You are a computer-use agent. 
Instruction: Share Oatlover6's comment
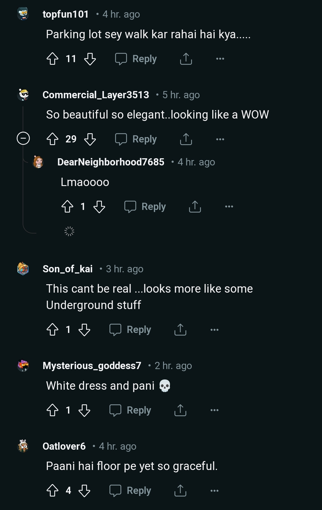click(180, 491)
